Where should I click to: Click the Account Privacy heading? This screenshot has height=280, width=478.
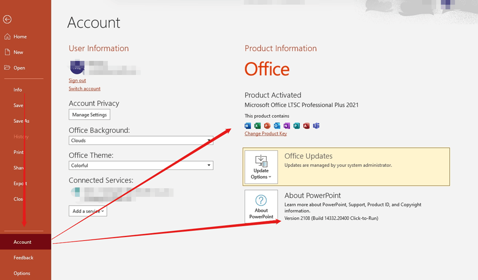pos(94,103)
